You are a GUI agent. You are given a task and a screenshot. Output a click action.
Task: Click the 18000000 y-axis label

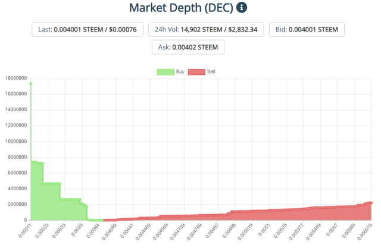click(x=16, y=78)
